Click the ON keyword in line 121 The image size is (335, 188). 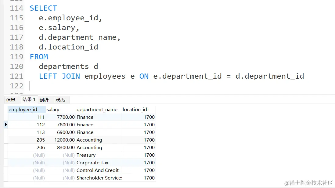point(144,76)
